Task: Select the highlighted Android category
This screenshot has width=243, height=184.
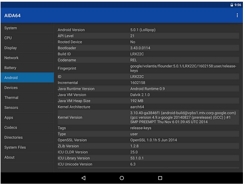Action: pyautogui.click(x=27, y=78)
